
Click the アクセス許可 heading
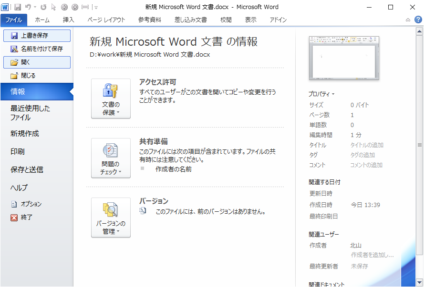coord(158,82)
